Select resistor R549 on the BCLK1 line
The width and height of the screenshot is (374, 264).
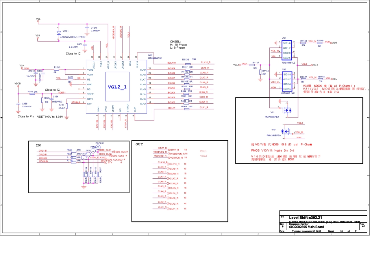pyautogui.click(x=187, y=109)
